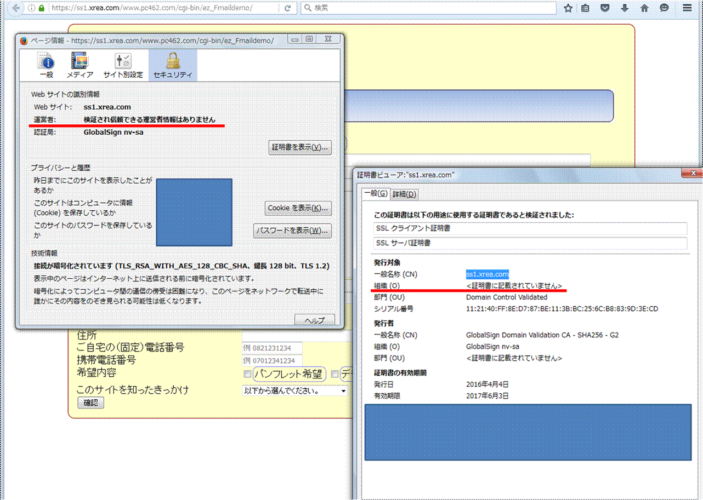703x500 pixels.
Task: Reload the page with the refresh icon
Action: pos(288,8)
